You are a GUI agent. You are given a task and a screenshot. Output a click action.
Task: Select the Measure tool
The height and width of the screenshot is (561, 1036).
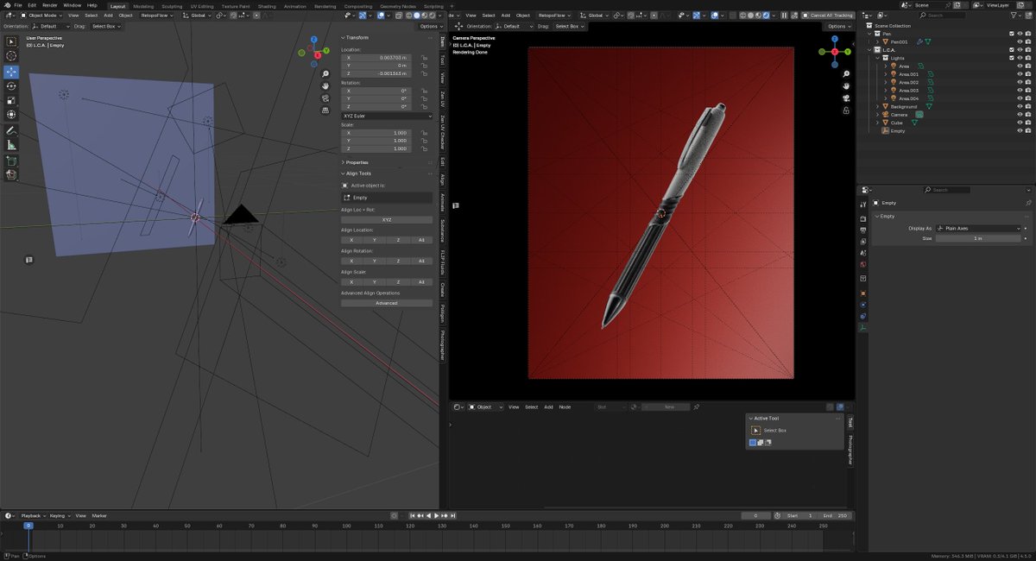11,145
